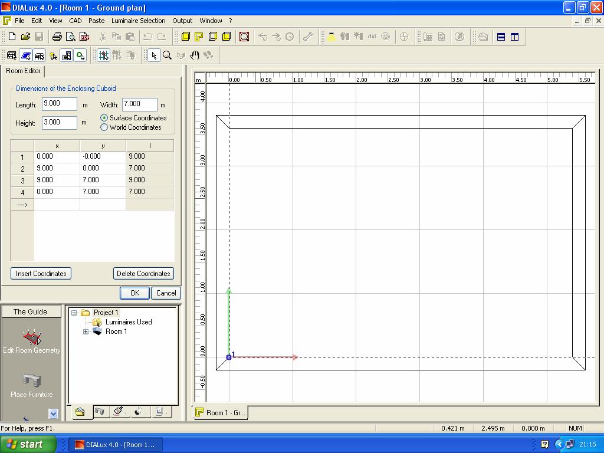The image size is (604, 453).
Task: Open the Luminaire Selection menu
Action: click(x=138, y=21)
